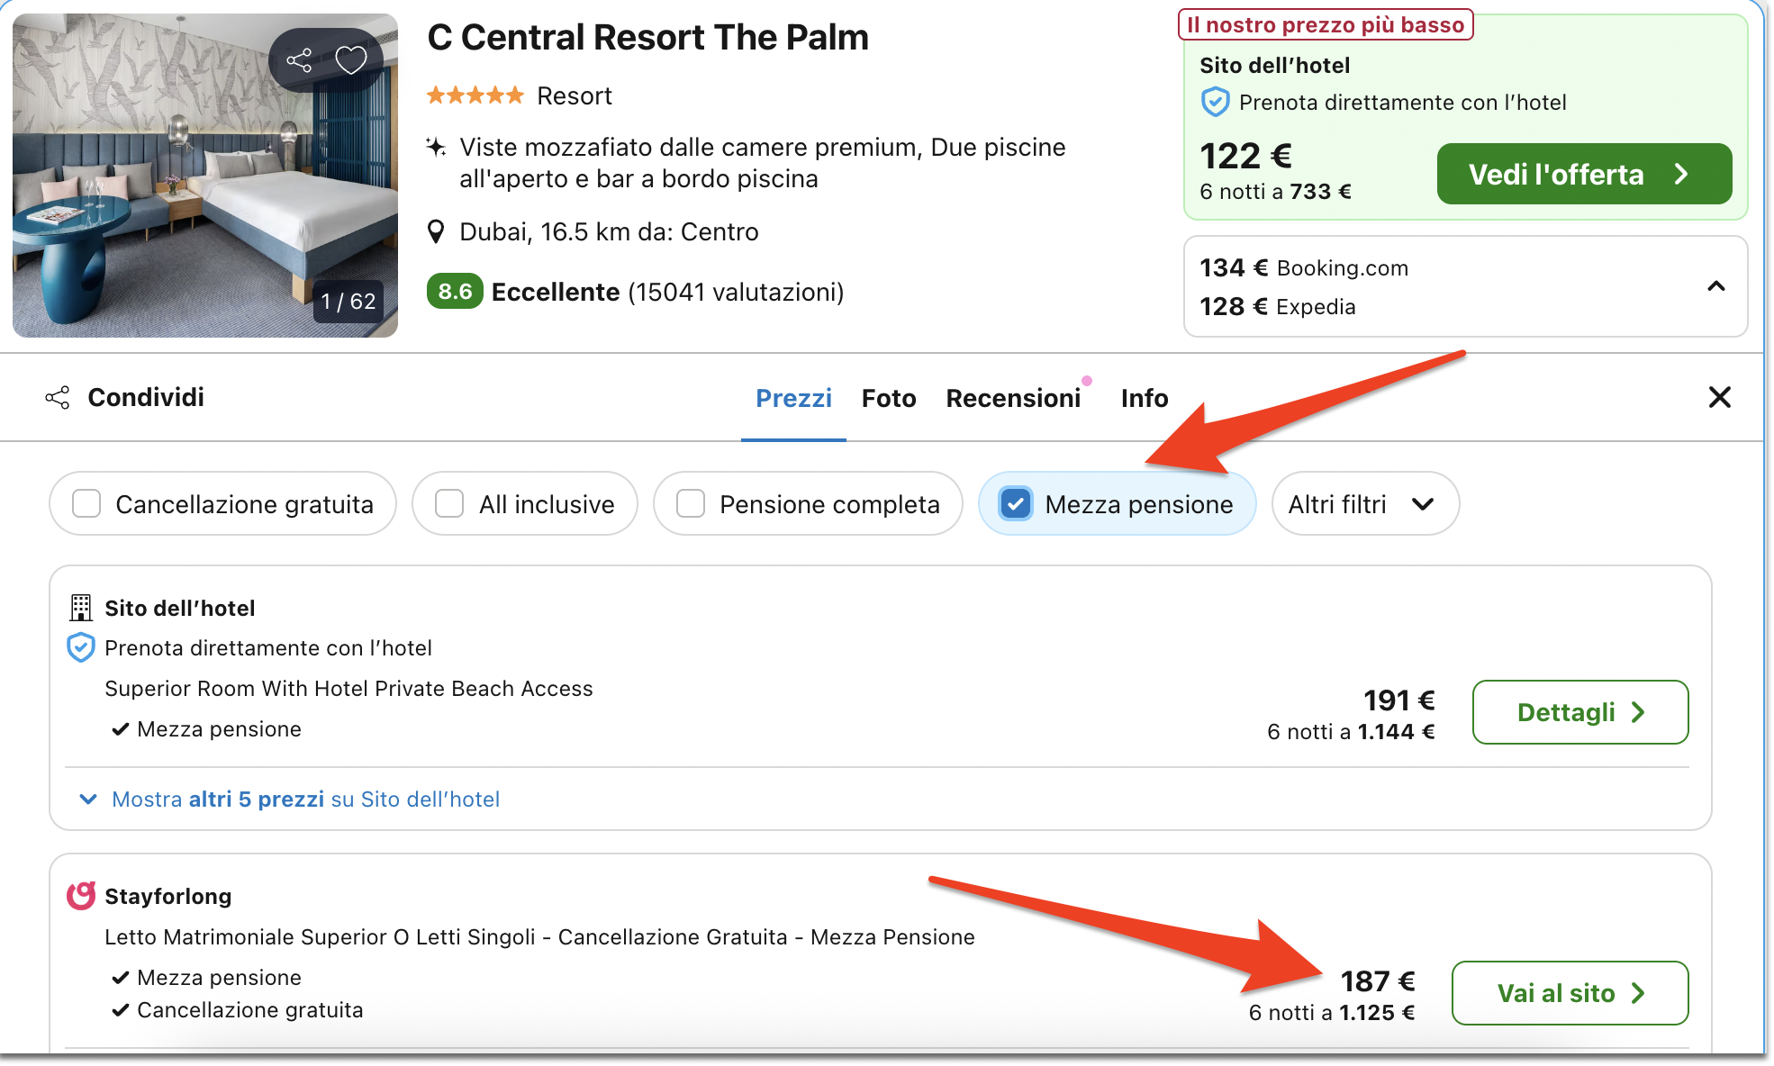Image resolution: width=1774 pixels, height=1066 pixels.
Task: Uncheck the Mezza pensione filter
Action: [1016, 503]
